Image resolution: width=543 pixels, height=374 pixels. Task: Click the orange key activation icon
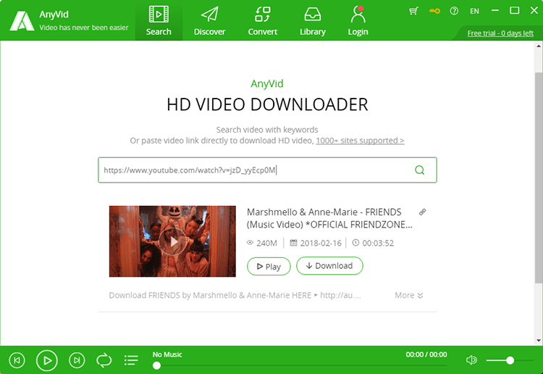[x=434, y=11]
